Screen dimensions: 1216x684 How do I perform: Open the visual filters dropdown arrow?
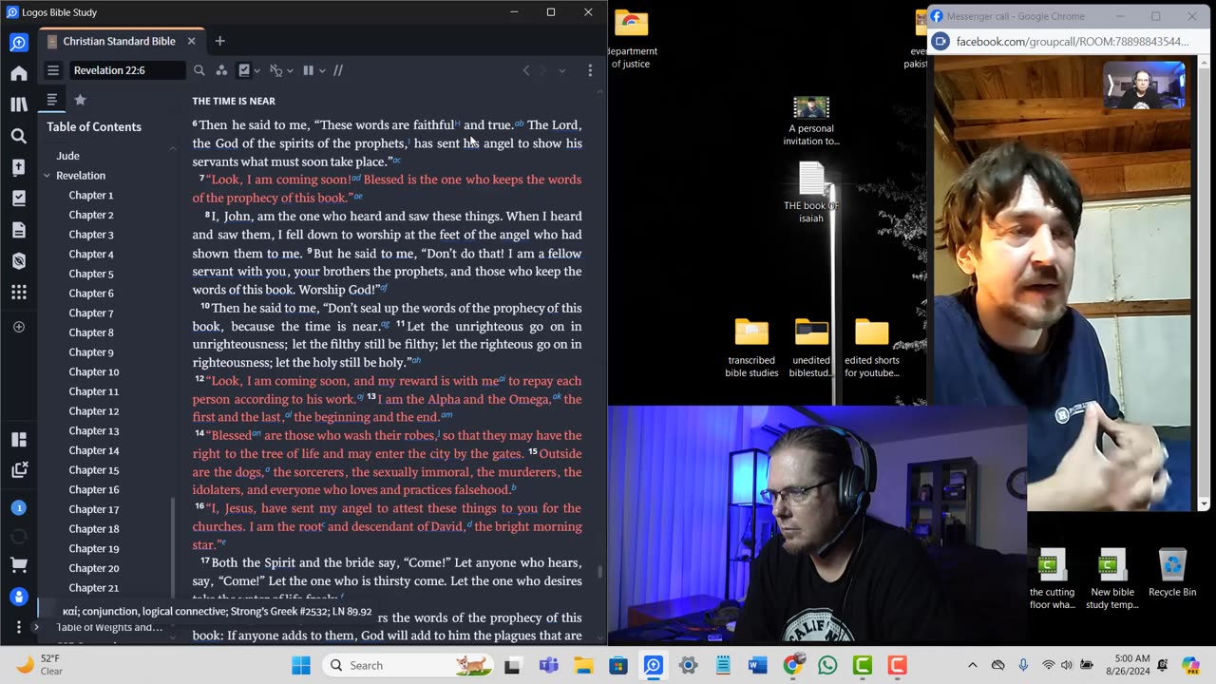click(x=256, y=70)
